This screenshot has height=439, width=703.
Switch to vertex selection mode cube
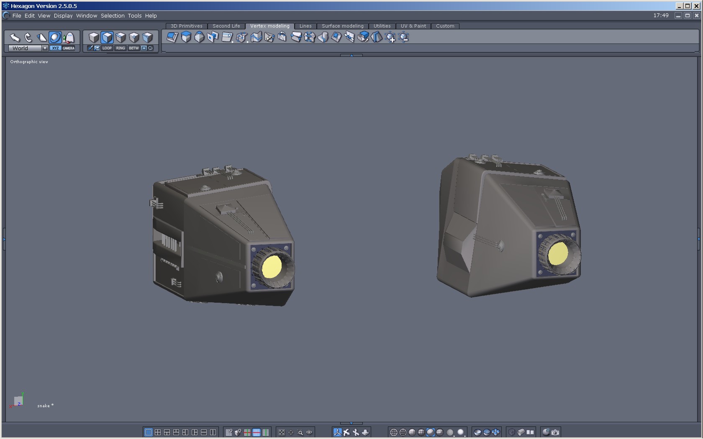[x=134, y=38]
